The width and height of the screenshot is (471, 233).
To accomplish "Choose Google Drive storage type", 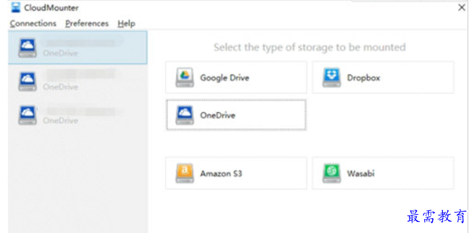I will (224, 78).
